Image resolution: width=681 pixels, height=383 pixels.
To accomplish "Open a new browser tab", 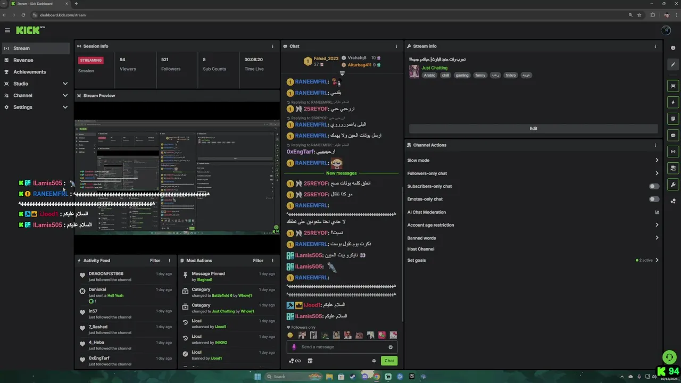I will 76,4.
